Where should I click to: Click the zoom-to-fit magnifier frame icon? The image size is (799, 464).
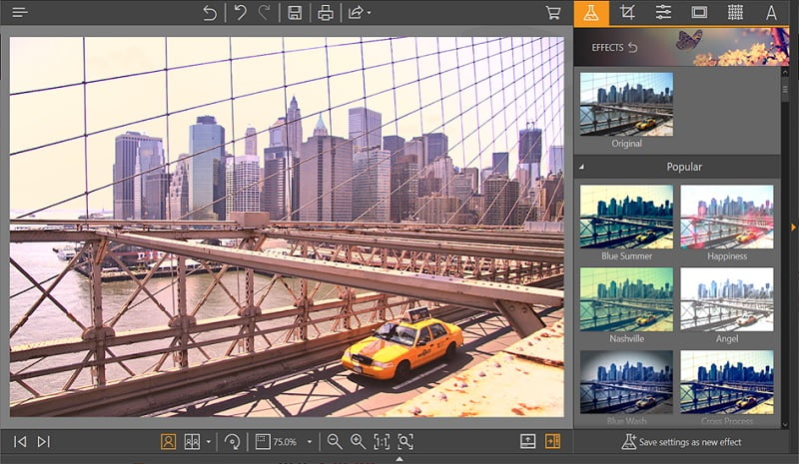pos(405,442)
